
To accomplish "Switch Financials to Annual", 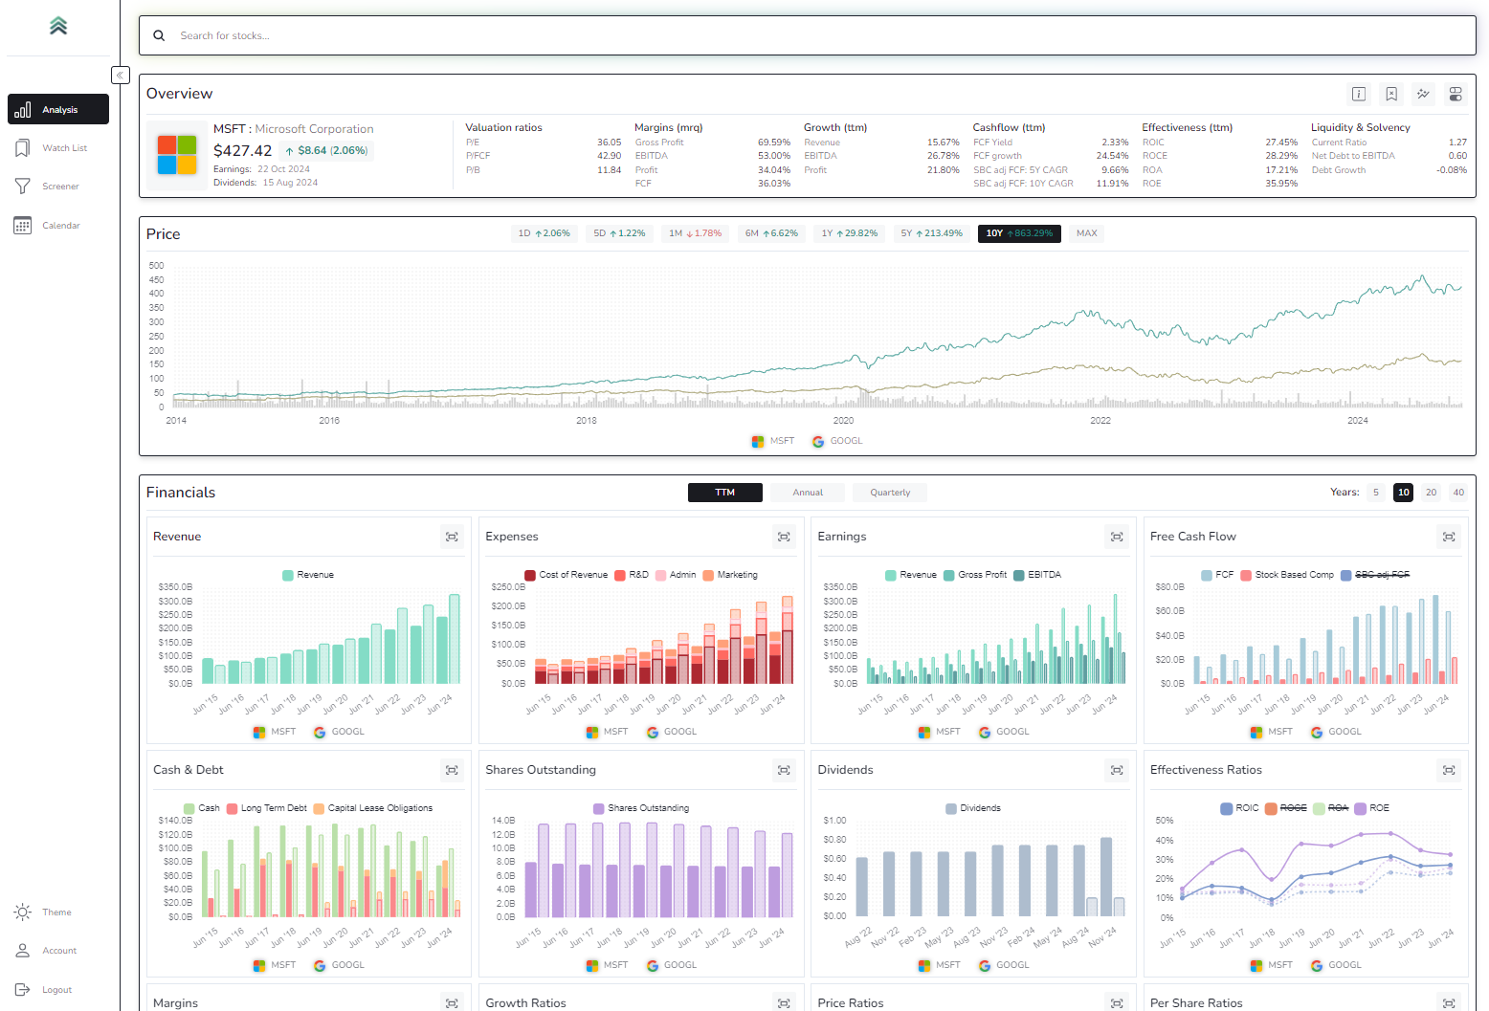I will click(x=808, y=493).
